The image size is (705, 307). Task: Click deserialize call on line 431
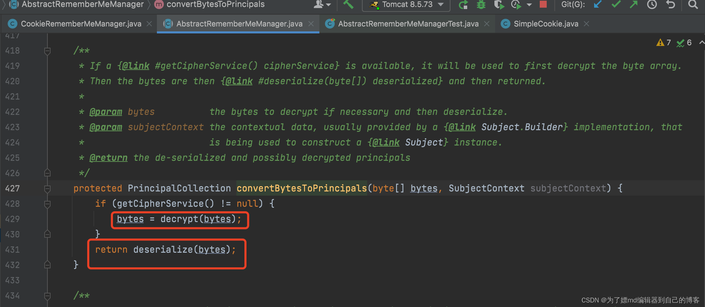pyautogui.click(x=163, y=250)
